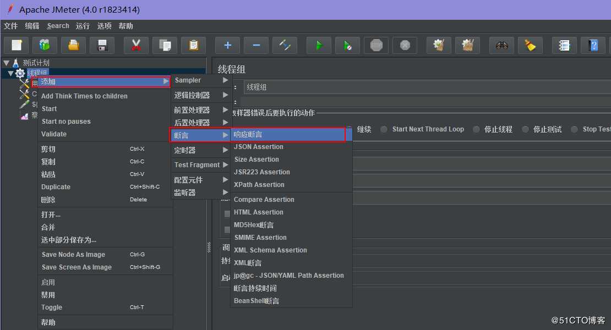
Task: Choose XPath Assertion menu entry
Action: (292, 185)
